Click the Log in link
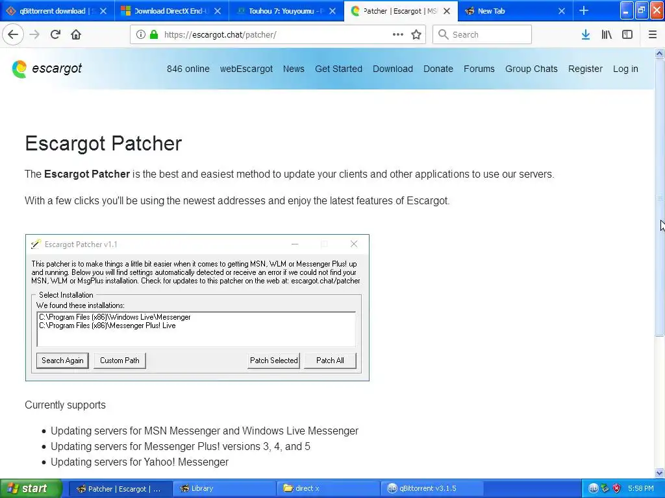The height and width of the screenshot is (498, 665). 625,69
